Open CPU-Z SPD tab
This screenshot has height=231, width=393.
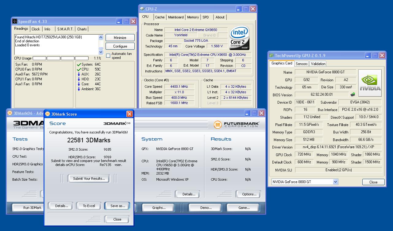[206, 17]
